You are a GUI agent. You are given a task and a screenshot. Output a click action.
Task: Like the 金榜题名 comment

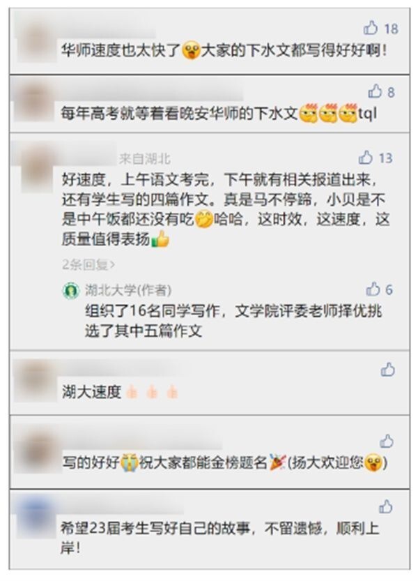[387, 441]
